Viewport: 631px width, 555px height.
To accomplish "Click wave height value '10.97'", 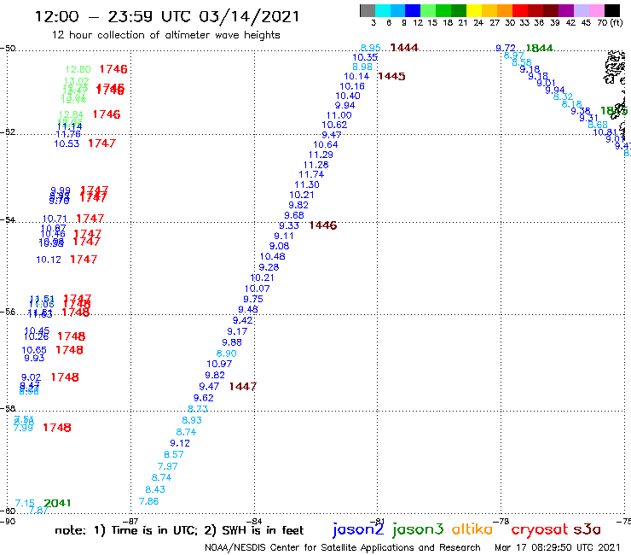I will click(219, 364).
